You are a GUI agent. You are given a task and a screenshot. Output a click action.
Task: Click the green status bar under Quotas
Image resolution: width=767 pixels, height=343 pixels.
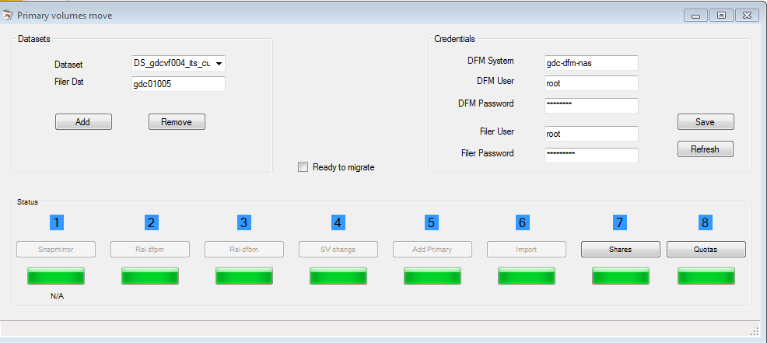[x=706, y=275]
